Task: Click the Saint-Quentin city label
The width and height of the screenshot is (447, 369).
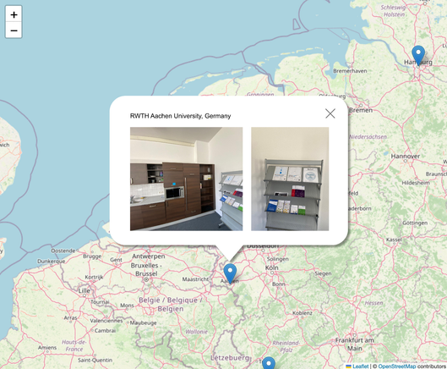Action: pos(95,361)
